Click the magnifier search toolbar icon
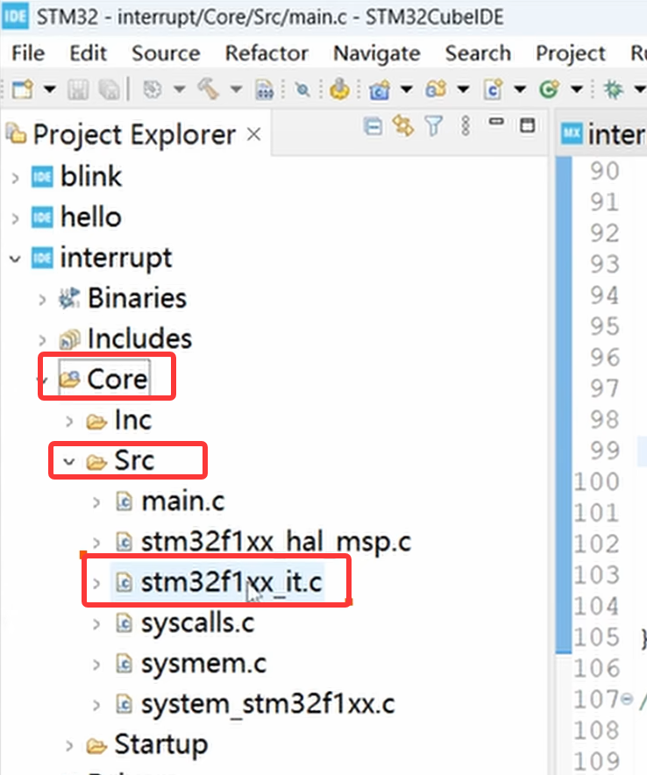Image resolution: width=647 pixels, height=775 pixels. 302,89
